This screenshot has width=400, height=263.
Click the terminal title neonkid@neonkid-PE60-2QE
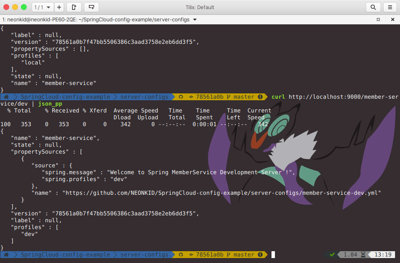pyautogui.click(x=96, y=20)
